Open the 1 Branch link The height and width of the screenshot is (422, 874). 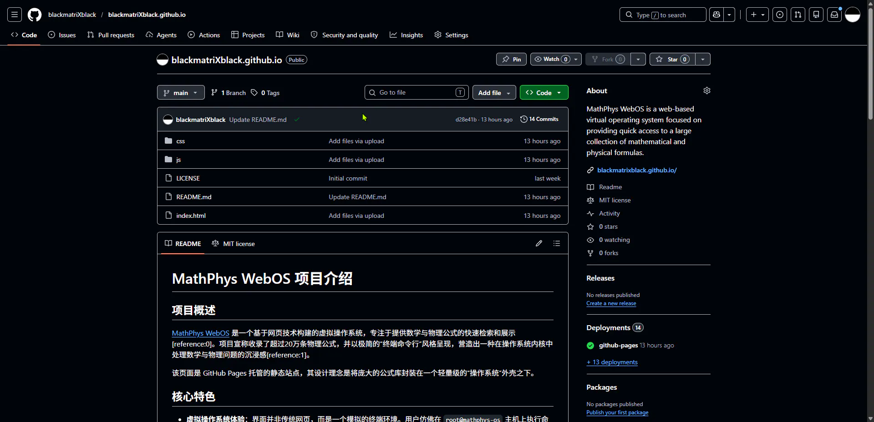point(229,93)
